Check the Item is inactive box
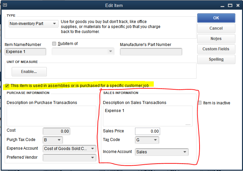 click(x=200, y=103)
